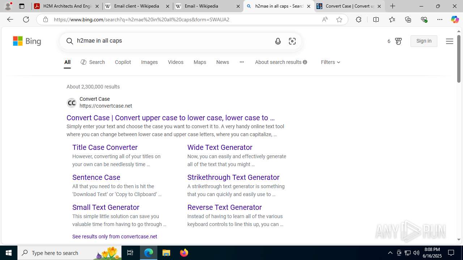Select the Images search tab
The width and height of the screenshot is (463, 260).
pyautogui.click(x=149, y=62)
